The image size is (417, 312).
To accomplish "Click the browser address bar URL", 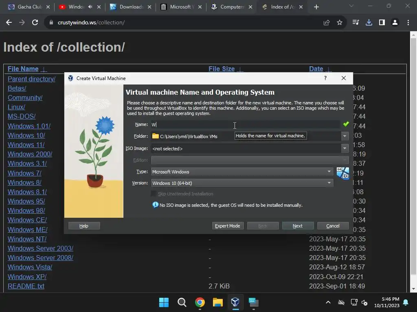I will pyautogui.click(x=91, y=23).
